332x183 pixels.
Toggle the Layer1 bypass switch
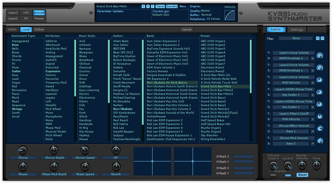click(273, 175)
